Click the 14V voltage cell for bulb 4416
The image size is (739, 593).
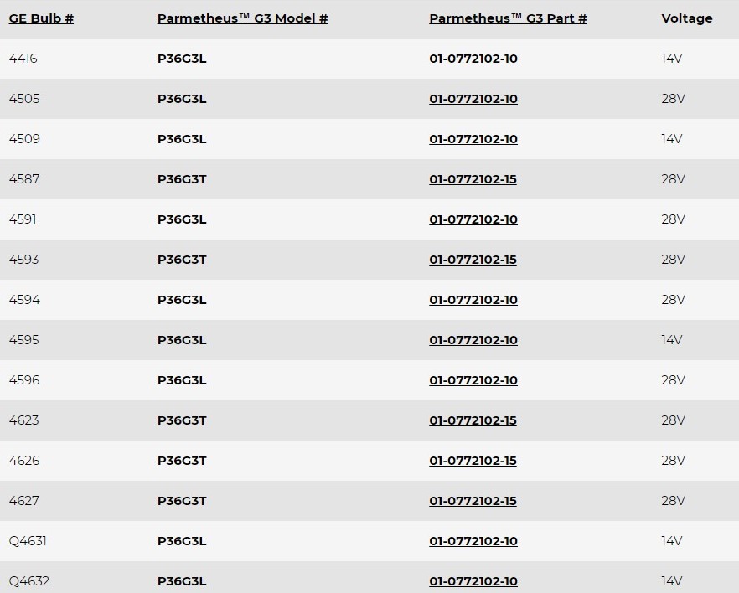pos(672,59)
